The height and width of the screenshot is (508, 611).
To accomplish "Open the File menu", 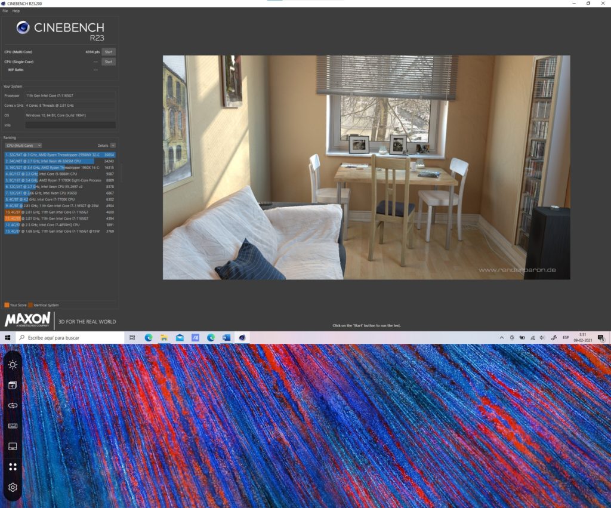I will [5, 11].
